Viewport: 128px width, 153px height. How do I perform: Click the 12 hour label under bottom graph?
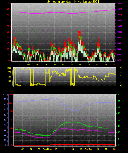[x=64, y=149]
